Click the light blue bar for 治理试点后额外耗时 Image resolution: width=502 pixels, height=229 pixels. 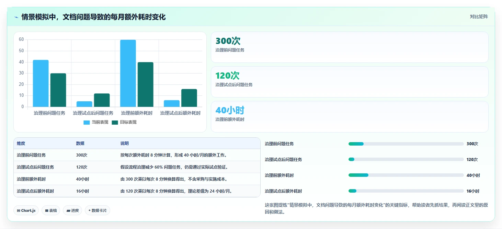[x=172, y=103]
